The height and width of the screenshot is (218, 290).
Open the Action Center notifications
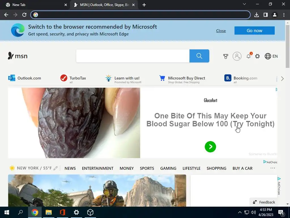point(281,212)
